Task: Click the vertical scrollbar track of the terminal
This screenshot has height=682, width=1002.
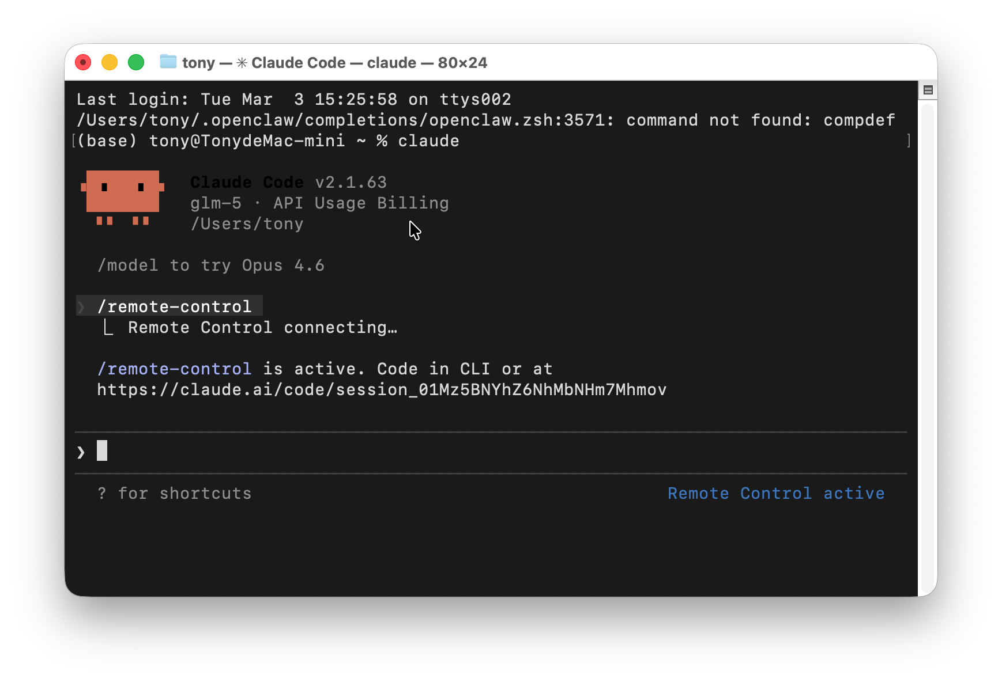Action: click(927, 346)
